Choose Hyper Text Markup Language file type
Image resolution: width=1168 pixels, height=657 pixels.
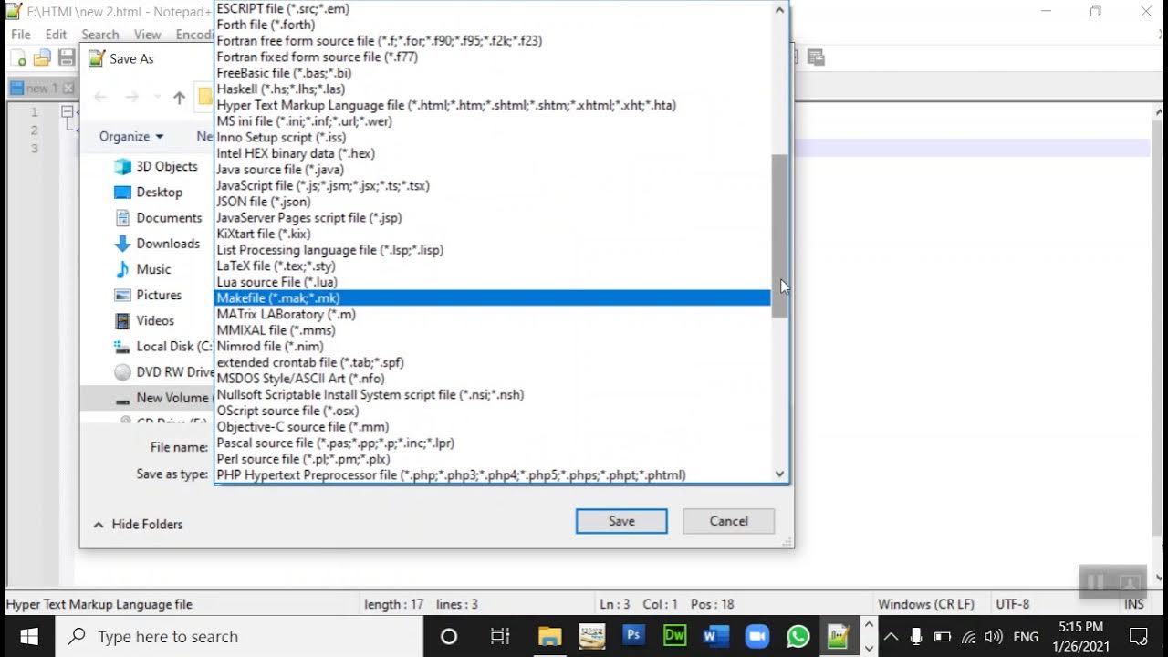493,105
